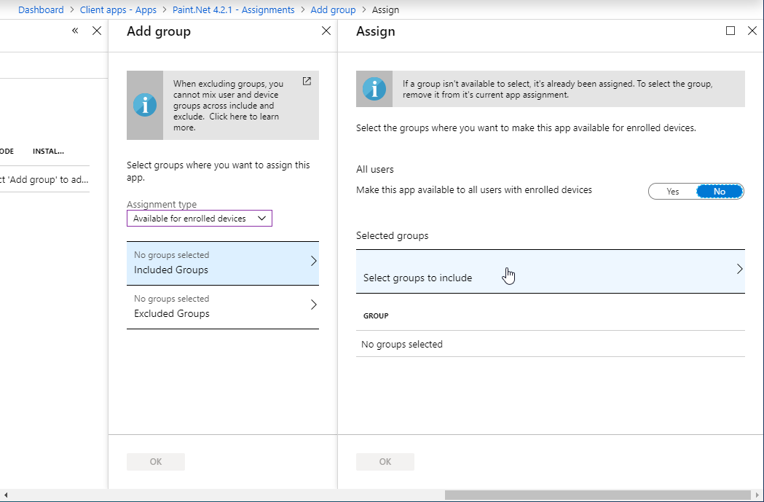Close the leftmost Assignments blade
This screenshot has height=502, width=764.
point(97,31)
